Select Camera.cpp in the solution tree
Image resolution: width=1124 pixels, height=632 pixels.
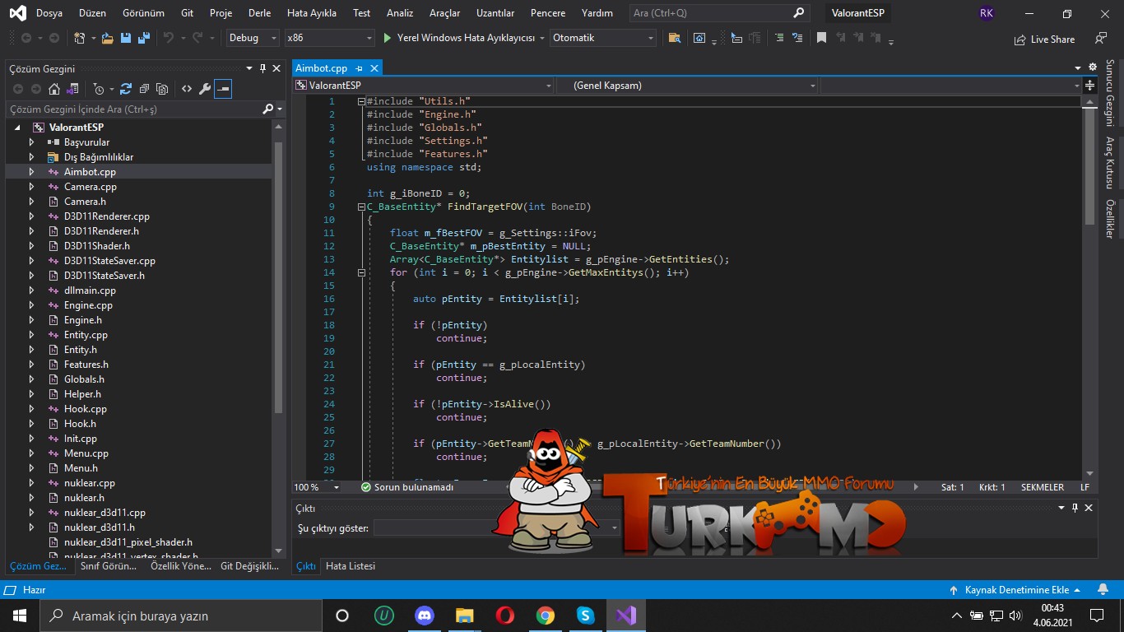[91, 187]
